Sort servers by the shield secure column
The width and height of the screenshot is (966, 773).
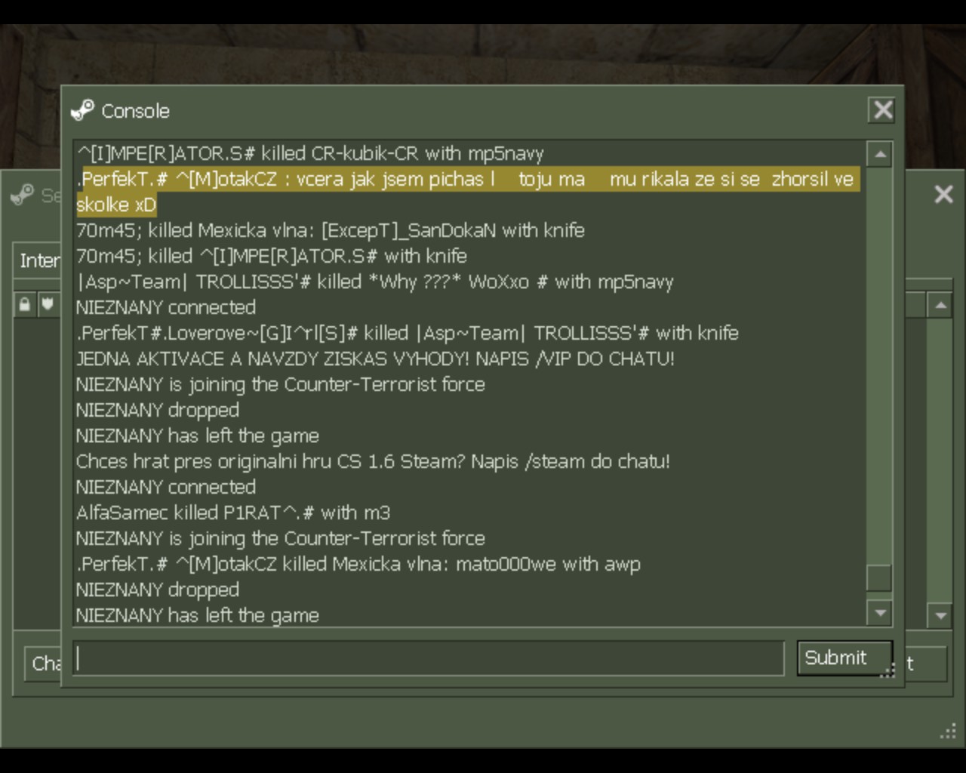pos(48,305)
